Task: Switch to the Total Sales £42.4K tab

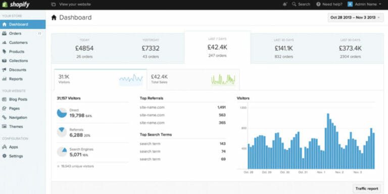Action: coord(193,80)
